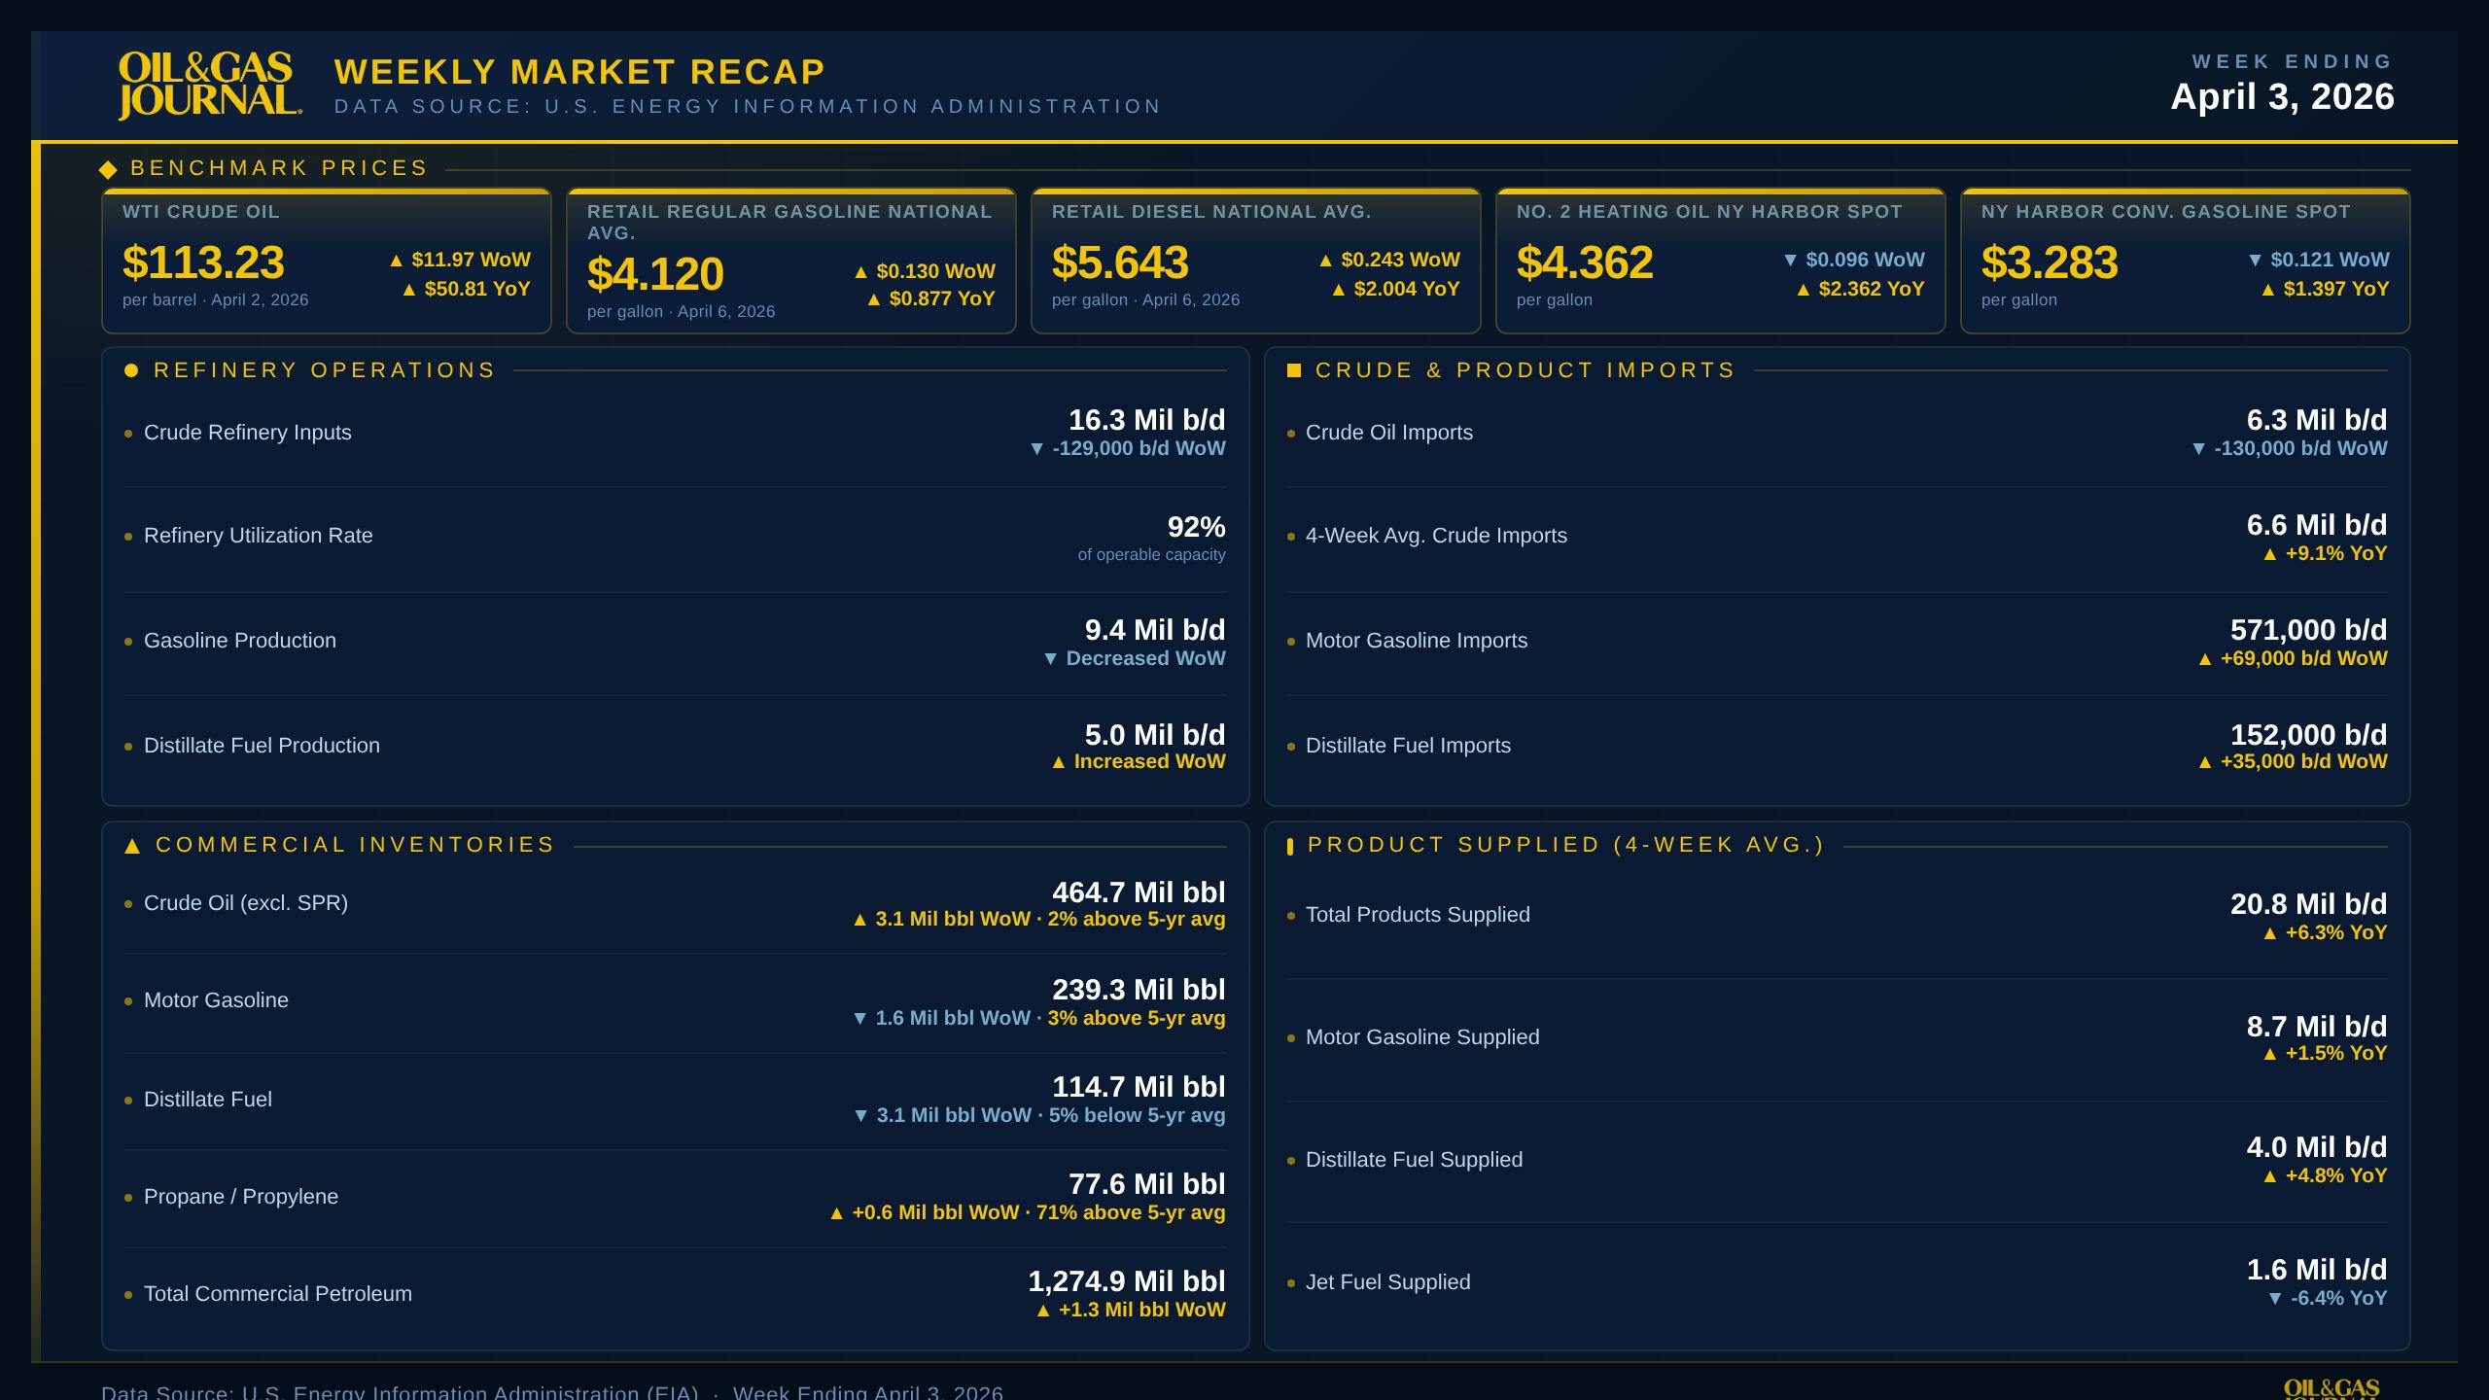Click the up-arrow beside $11.97 WoW

pos(399,260)
